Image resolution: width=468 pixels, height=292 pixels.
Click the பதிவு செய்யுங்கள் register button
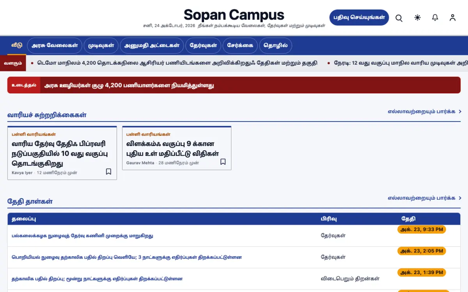[x=359, y=18]
